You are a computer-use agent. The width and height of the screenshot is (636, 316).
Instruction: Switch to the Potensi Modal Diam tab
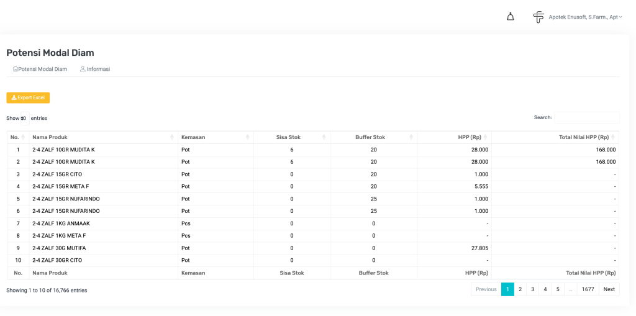(40, 69)
